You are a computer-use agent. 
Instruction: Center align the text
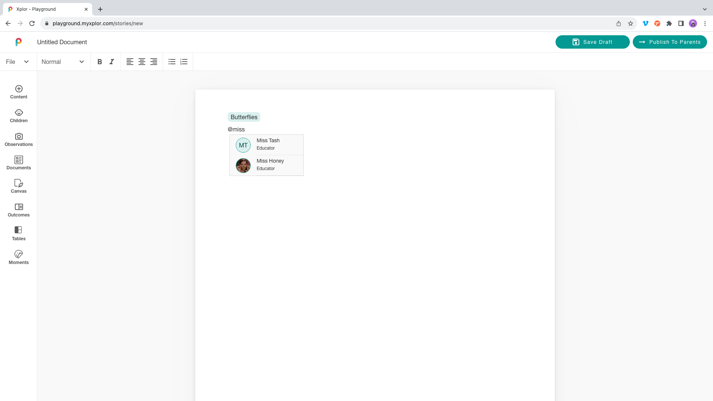[x=142, y=62]
